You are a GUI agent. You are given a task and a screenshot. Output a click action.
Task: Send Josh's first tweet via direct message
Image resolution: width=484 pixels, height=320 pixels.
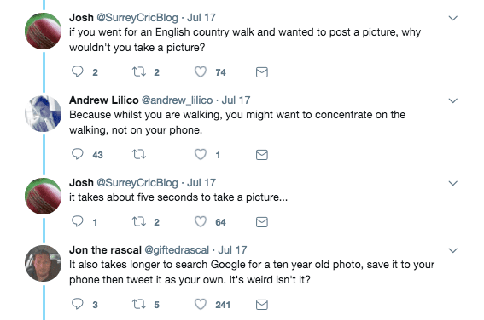262,72
